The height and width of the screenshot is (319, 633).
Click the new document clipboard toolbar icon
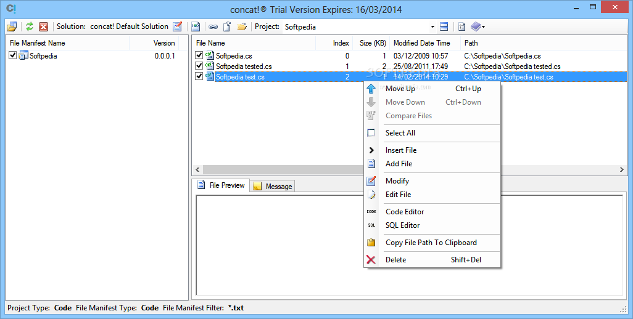click(x=227, y=26)
